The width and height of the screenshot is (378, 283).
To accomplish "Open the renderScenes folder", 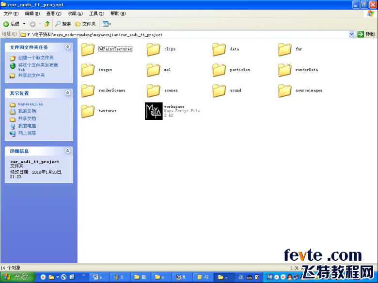I will [x=103, y=91].
